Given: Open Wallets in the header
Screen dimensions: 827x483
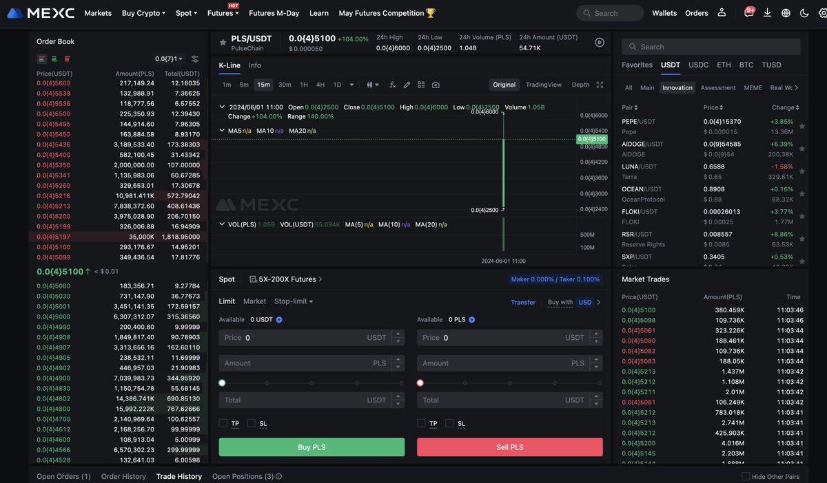Looking at the screenshot, I should 664,13.
